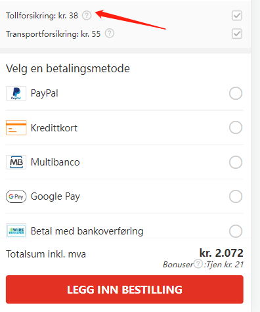260x312 pixels.
Task: Click the Betal med bankoverføring label
Action: coord(87,231)
